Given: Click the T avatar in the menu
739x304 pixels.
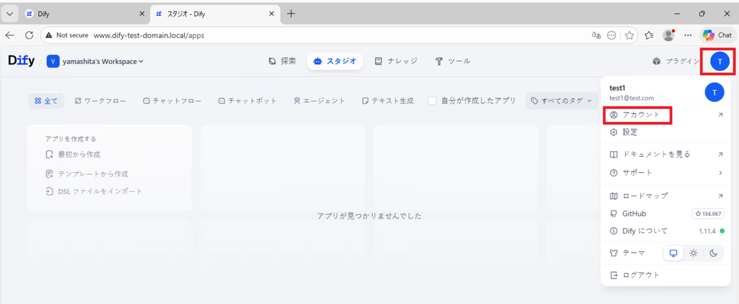Looking at the screenshot, I should tap(714, 92).
